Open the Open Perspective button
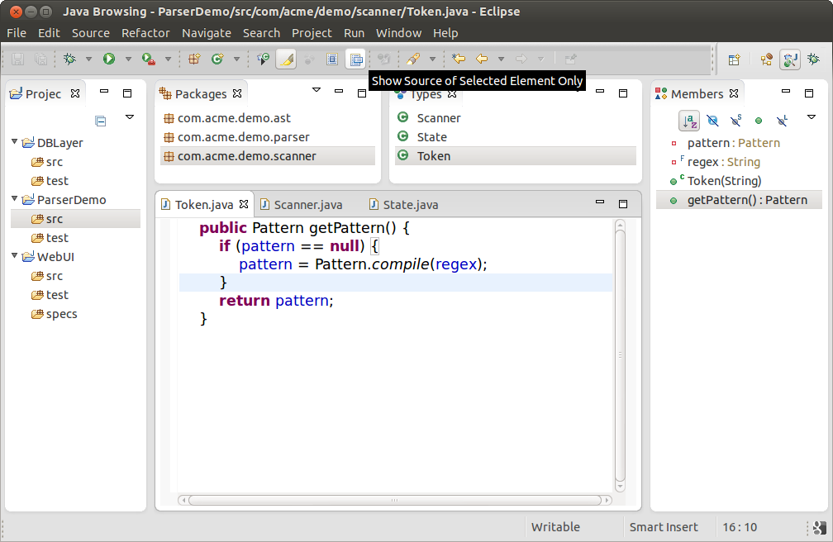This screenshot has width=833, height=542. tap(733, 59)
